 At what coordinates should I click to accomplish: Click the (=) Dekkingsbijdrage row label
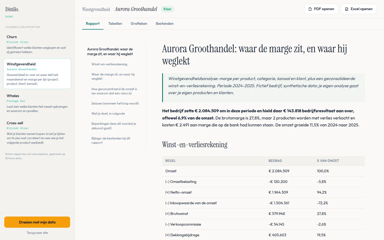click(x=182, y=235)
